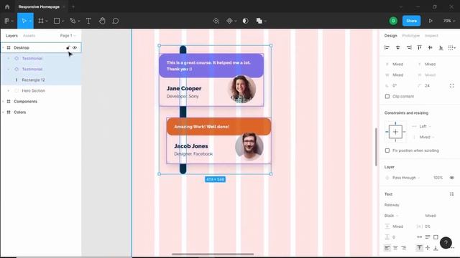
Task: Open the Figma home screen
Action: pyautogui.click(x=7, y=6)
